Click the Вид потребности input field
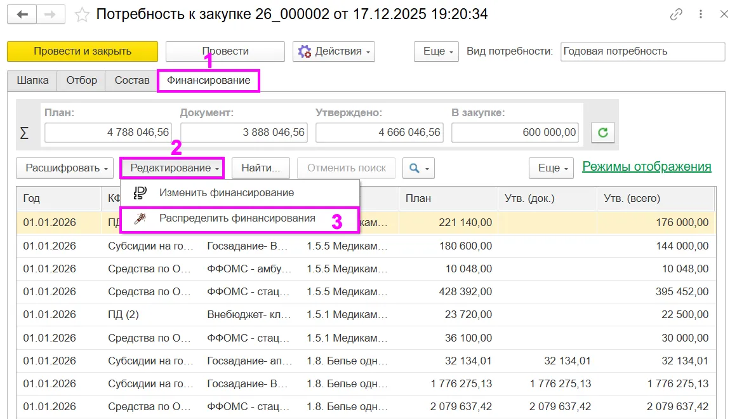 tap(642, 51)
